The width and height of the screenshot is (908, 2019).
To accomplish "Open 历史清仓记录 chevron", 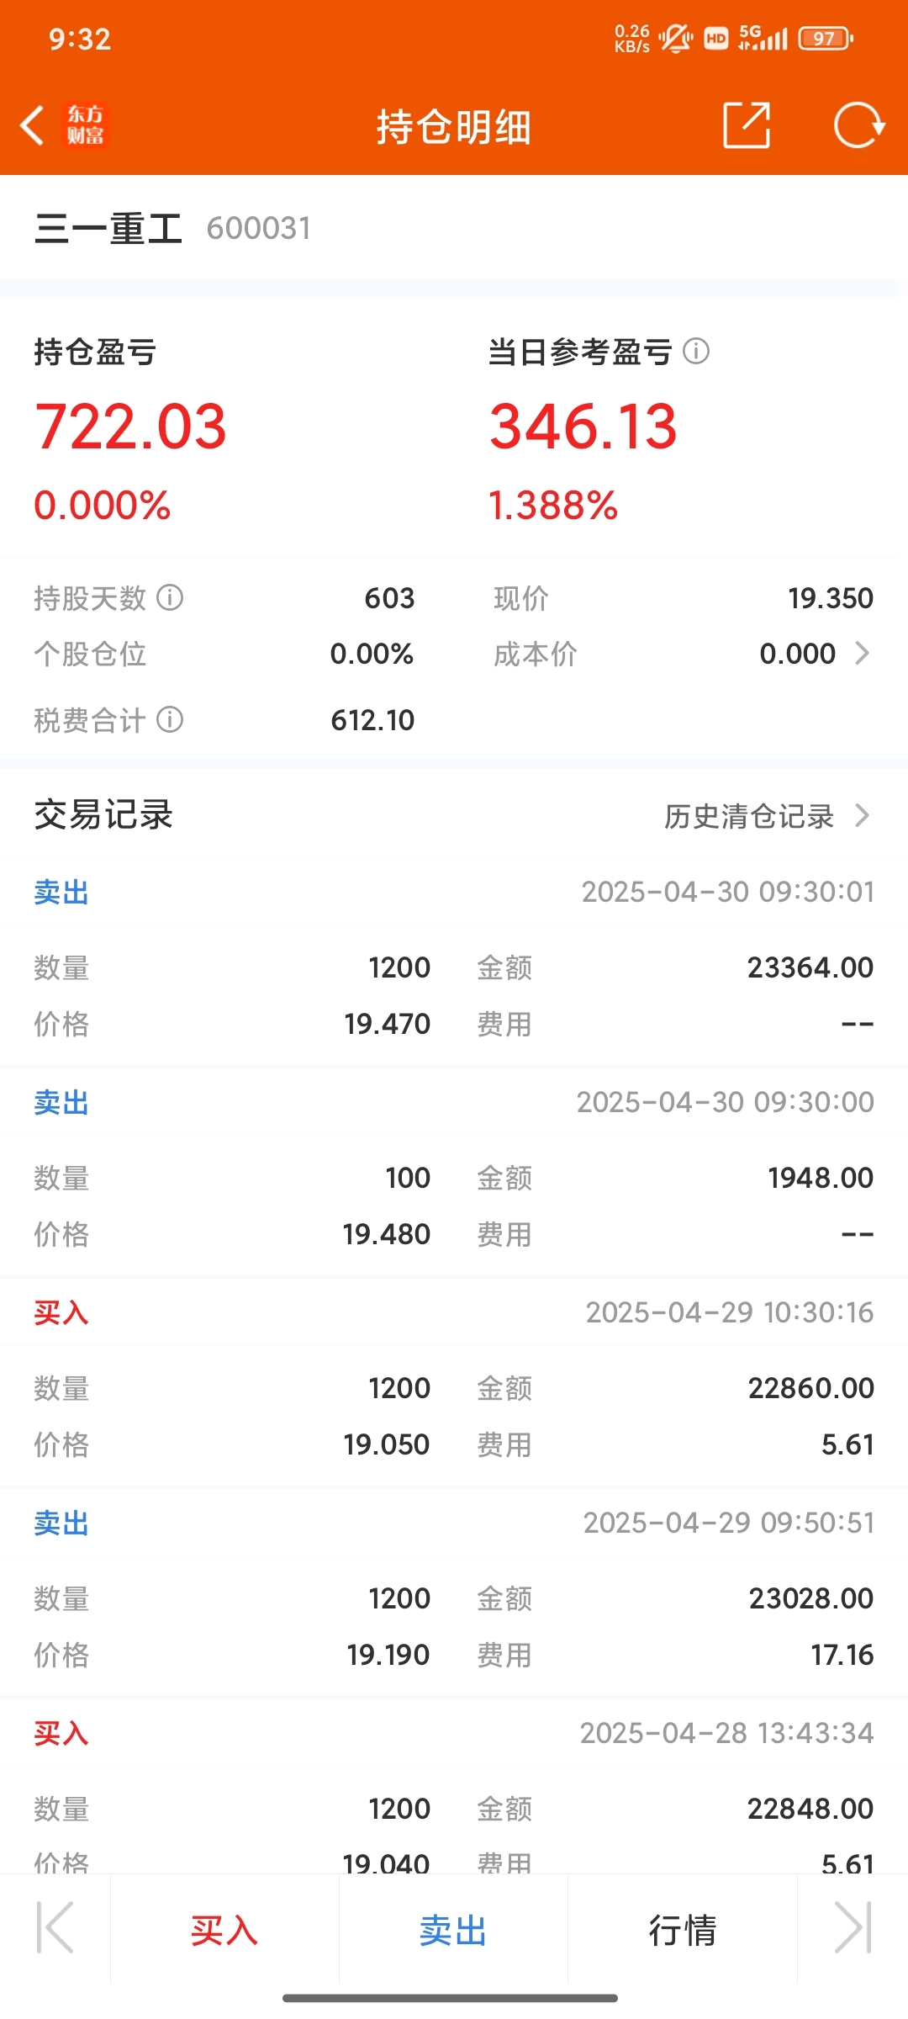I will [x=862, y=815].
